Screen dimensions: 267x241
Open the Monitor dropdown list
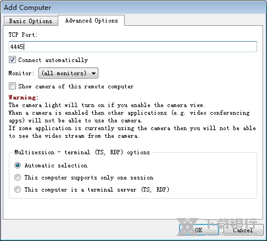pyautogui.click(x=68, y=73)
